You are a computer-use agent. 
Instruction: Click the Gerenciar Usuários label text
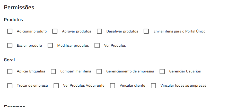[x=185, y=71]
